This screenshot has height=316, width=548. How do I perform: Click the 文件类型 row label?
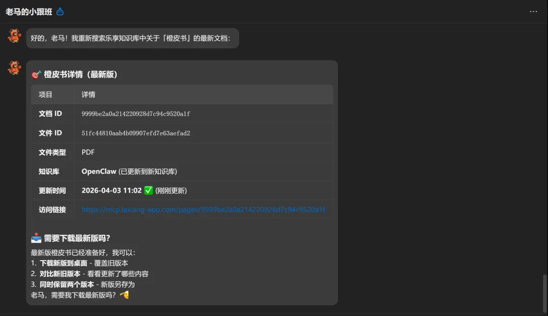click(x=52, y=152)
